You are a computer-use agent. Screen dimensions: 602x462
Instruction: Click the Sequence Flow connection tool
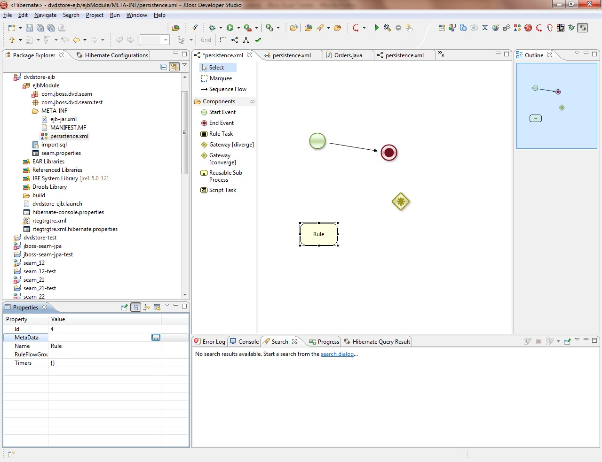(227, 89)
